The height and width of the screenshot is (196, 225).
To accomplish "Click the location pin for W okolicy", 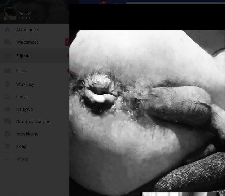I will tap(7, 84).
